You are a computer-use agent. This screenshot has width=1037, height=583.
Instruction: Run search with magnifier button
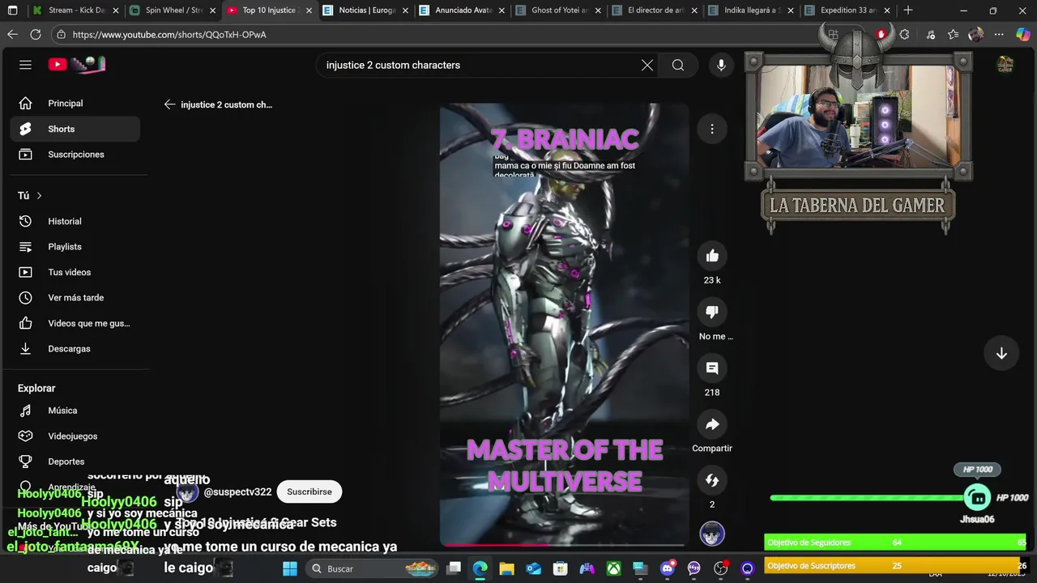[x=678, y=65]
